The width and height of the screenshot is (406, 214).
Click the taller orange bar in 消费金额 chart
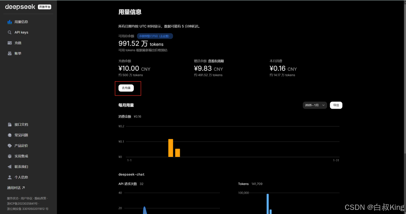(171, 148)
